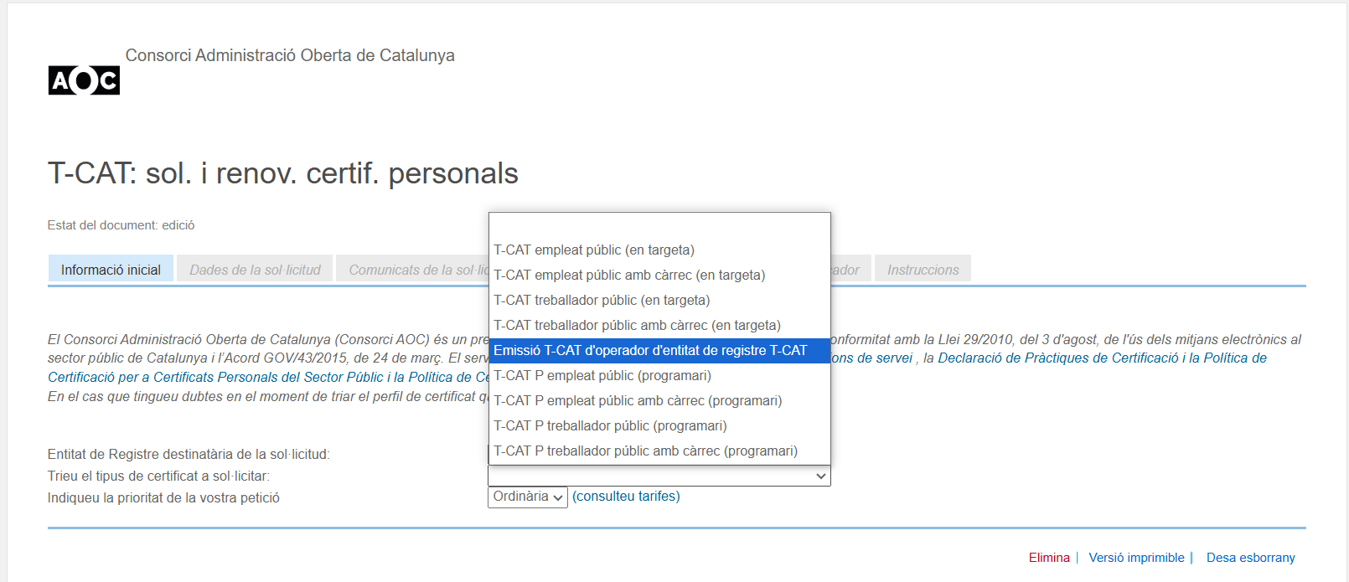Switch to the Informació inicial tab
Screen dimensions: 1349x582
(111, 270)
